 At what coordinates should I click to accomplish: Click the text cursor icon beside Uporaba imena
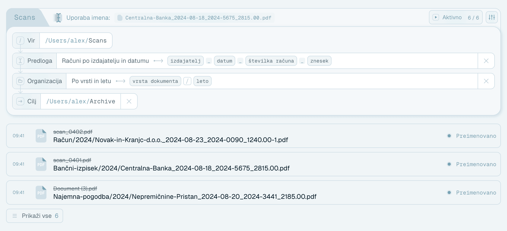[x=58, y=18]
